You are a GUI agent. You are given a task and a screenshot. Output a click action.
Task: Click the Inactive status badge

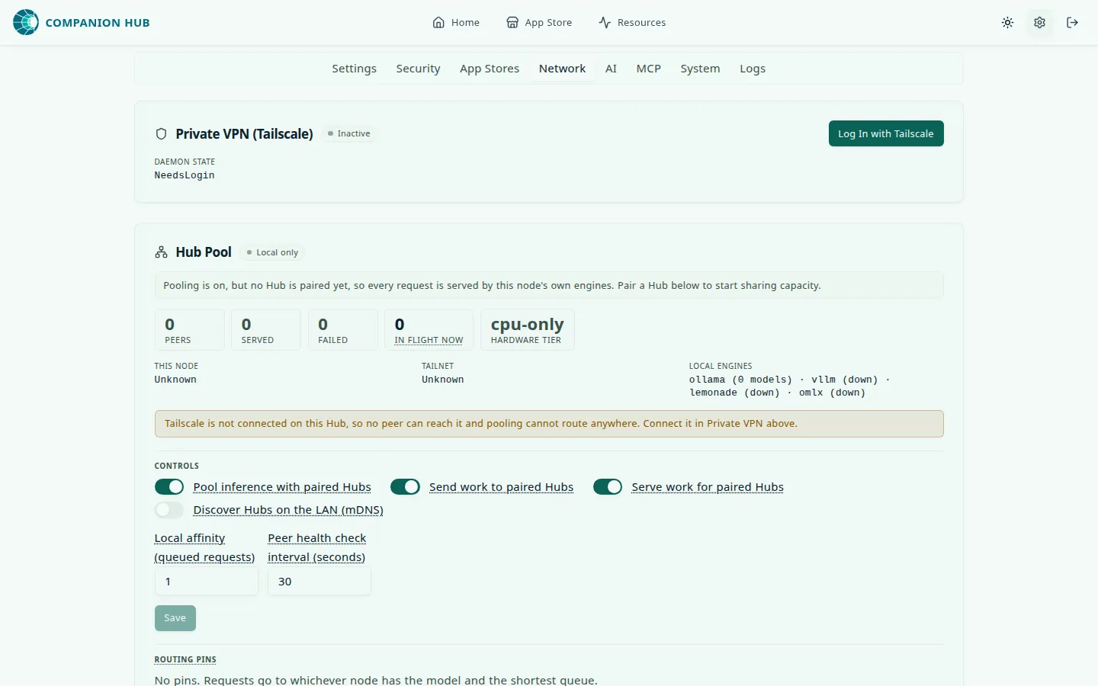[348, 133]
